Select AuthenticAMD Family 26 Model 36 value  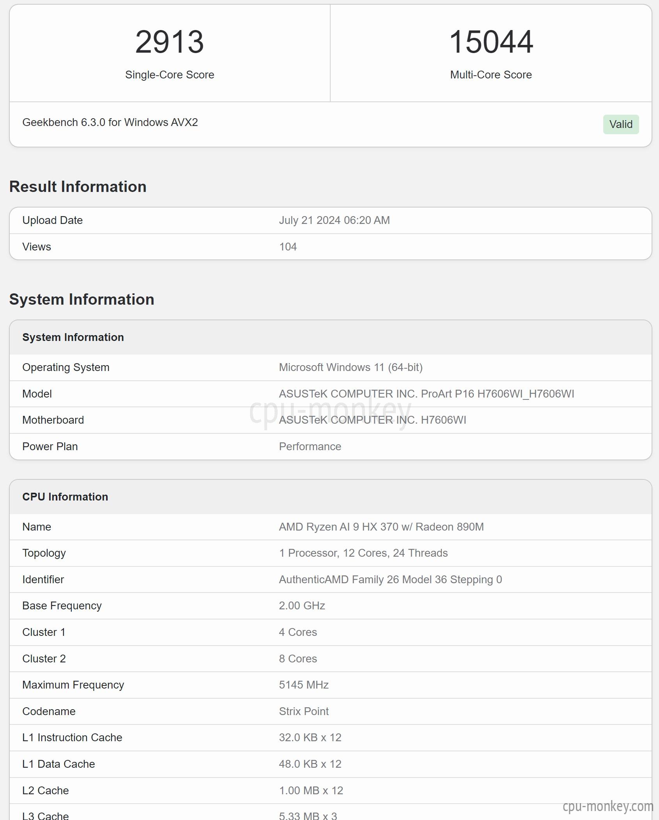pos(390,579)
